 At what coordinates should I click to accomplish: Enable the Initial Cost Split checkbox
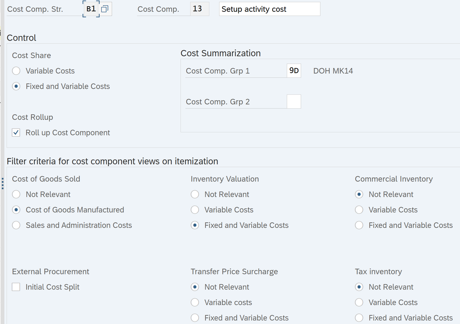click(16, 287)
